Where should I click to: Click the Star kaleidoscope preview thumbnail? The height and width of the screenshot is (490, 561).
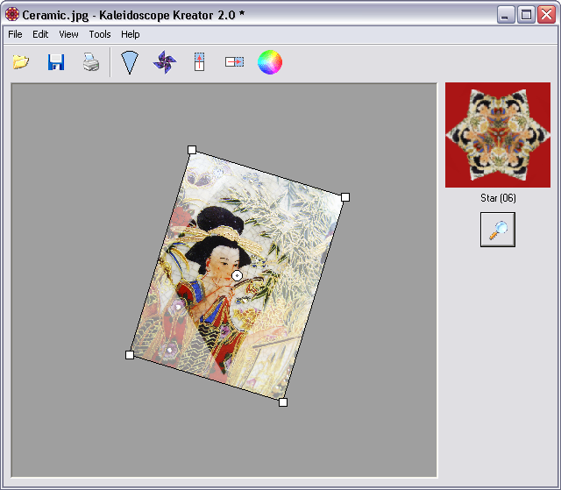[x=498, y=135]
